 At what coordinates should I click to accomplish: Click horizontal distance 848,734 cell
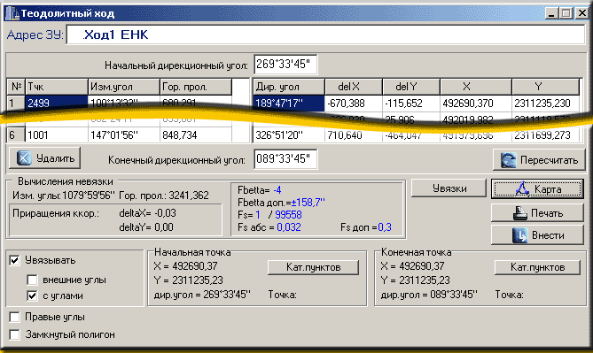(x=196, y=134)
